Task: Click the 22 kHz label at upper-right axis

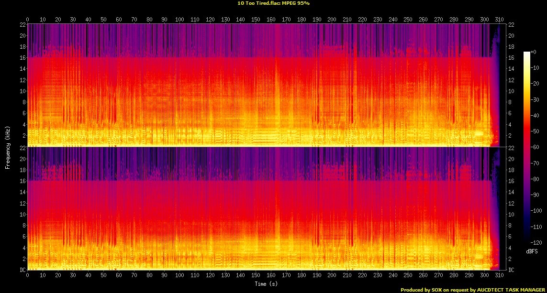Action: pos(511,25)
